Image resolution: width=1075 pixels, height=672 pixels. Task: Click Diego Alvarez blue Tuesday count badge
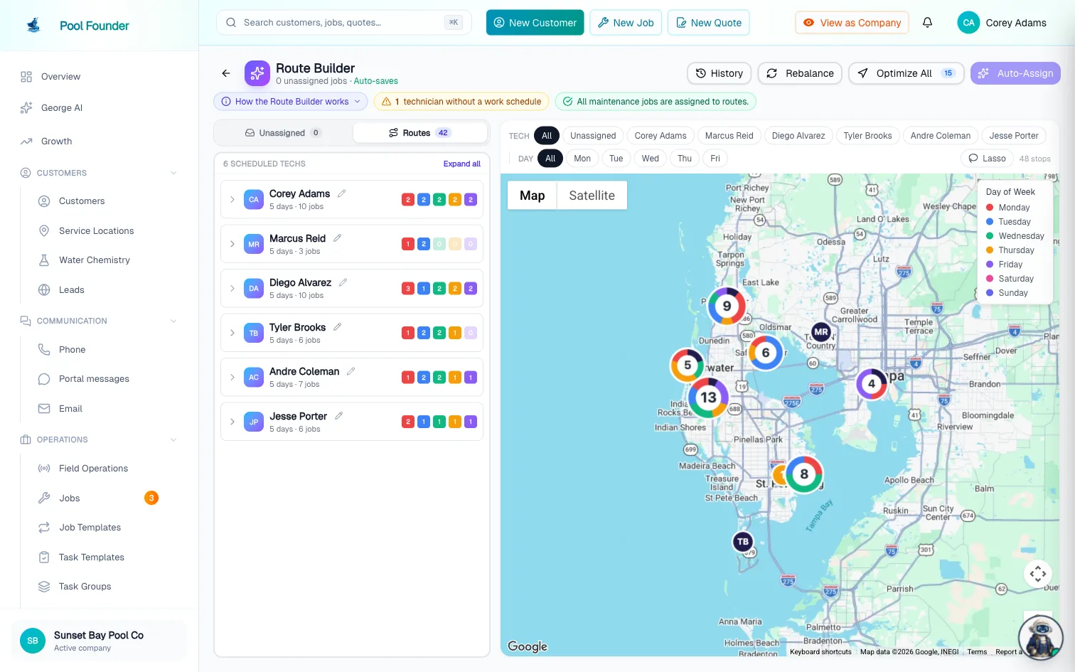[x=424, y=289]
